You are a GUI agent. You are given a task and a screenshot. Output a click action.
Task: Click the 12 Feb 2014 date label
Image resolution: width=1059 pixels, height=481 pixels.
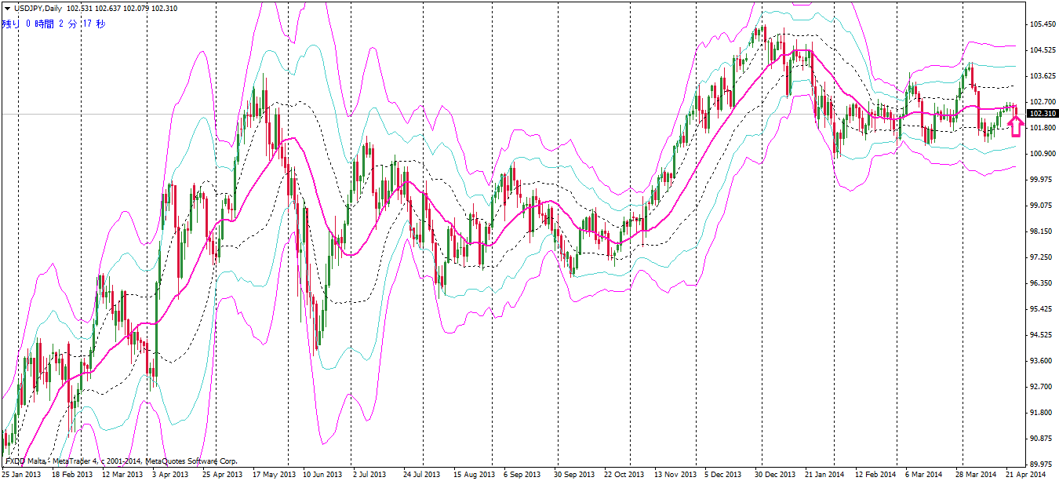tap(875, 475)
